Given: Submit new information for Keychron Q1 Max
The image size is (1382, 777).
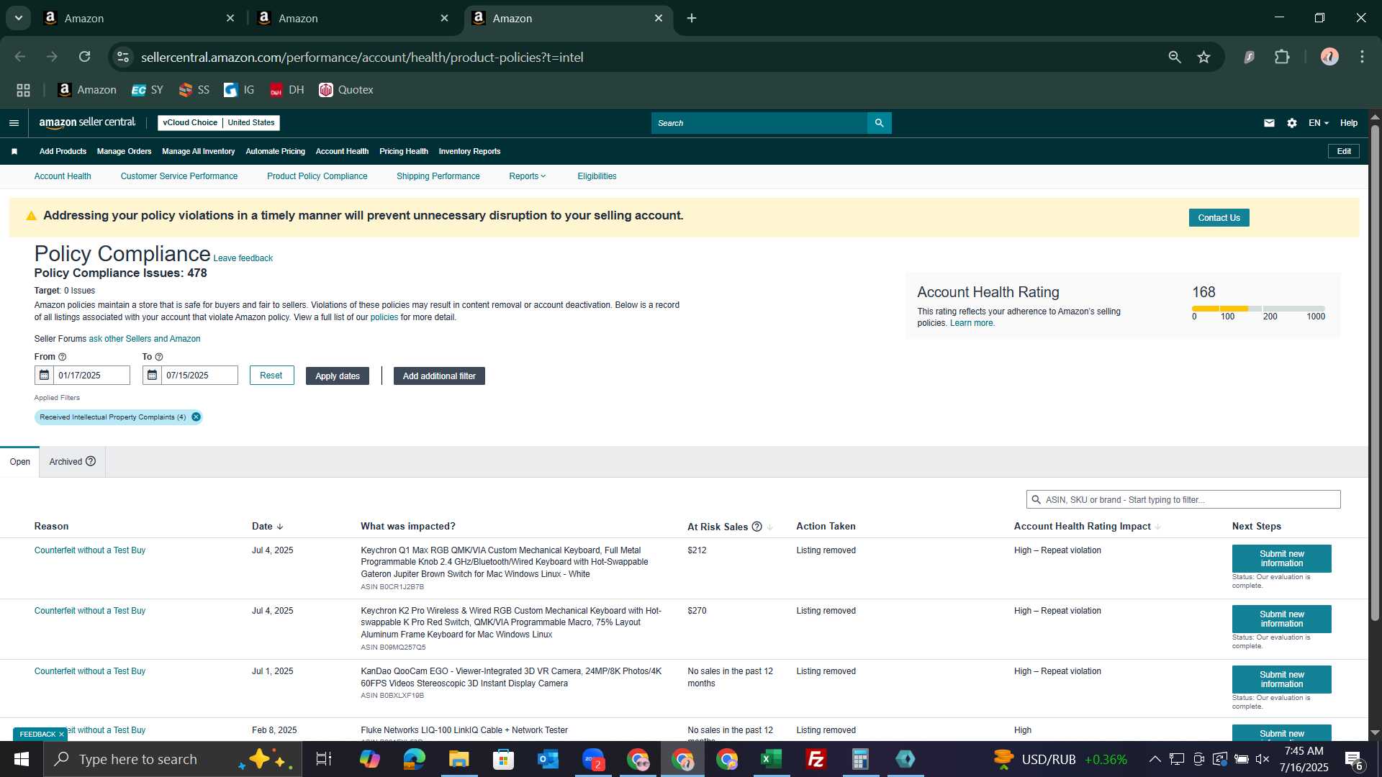Looking at the screenshot, I should pyautogui.click(x=1281, y=558).
